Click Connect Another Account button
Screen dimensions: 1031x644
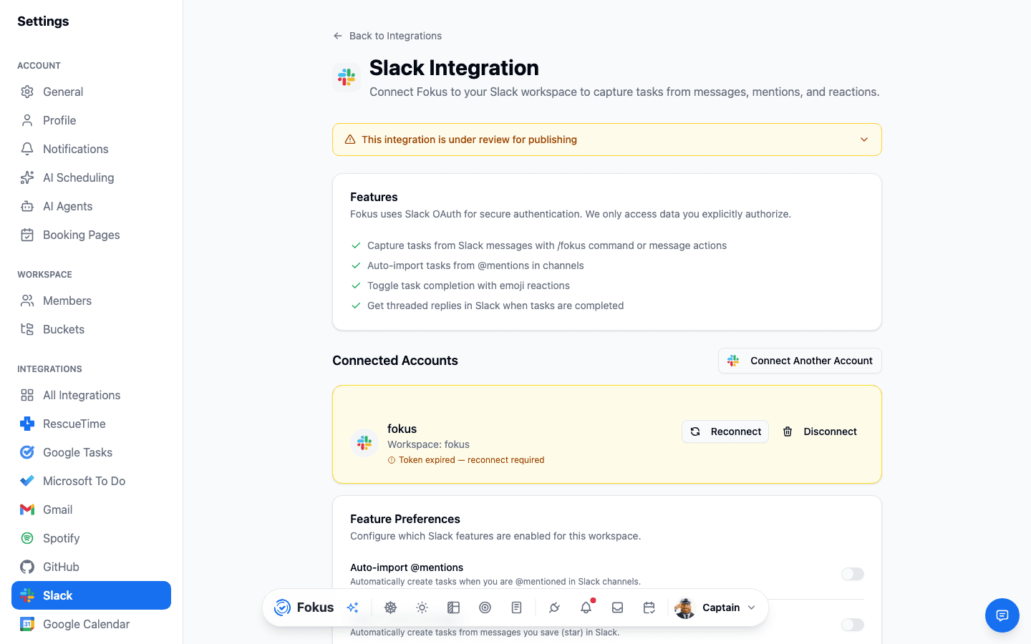tap(800, 361)
